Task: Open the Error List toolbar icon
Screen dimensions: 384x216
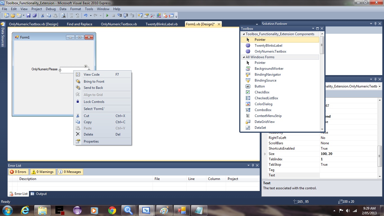Action: pos(171,15)
